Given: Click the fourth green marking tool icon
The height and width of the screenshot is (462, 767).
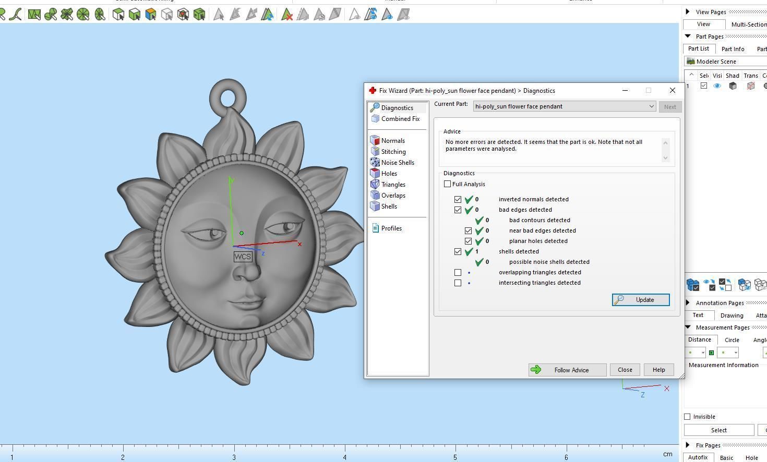Looking at the screenshot, I should tap(51, 15).
